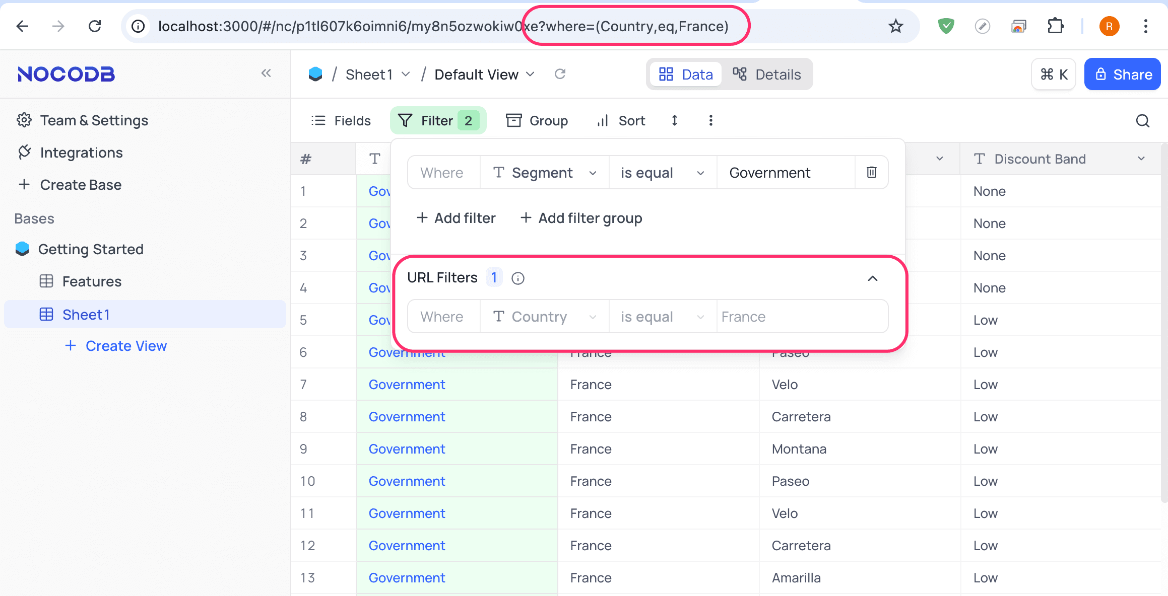Open the Fields panel
Screen dimensions: 1168x596
click(x=341, y=120)
